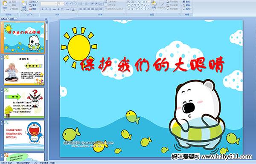256x164 pixels.
Task: Close the slide thumbnail pane
Action: tap(46, 19)
